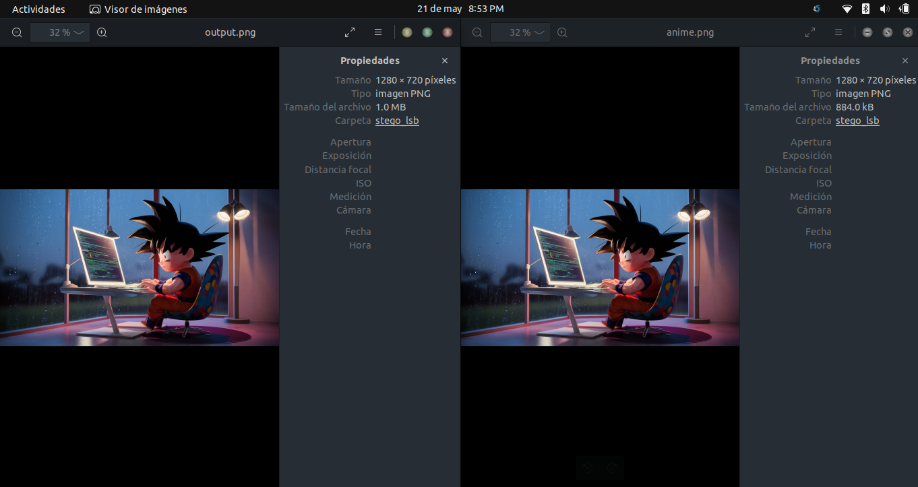Click the blue tray app icon

tap(817, 9)
